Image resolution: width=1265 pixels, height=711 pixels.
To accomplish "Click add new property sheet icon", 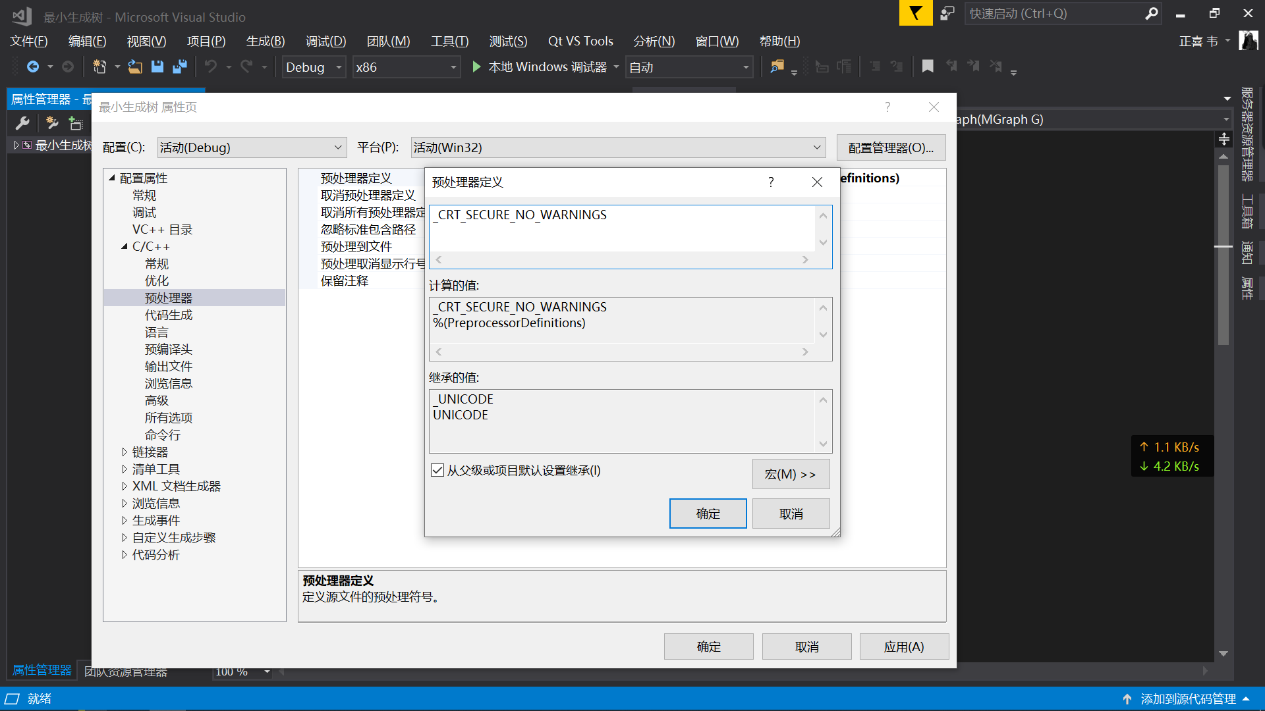I will pyautogui.click(x=52, y=122).
